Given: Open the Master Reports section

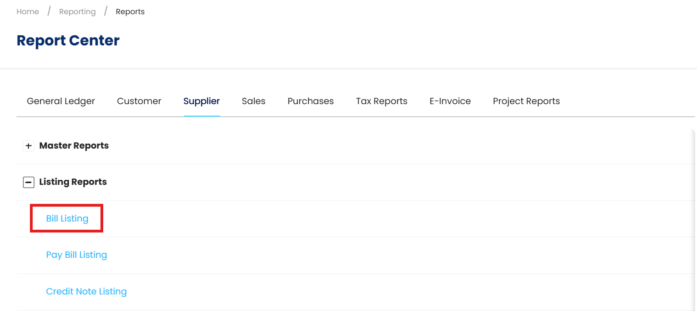Looking at the screenshot, I should pyautogui.click(x=74, y=146).
